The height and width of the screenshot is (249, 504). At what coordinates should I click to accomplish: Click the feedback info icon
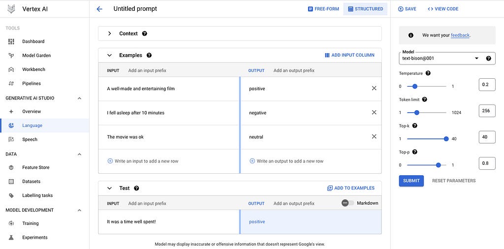[x=411, y=35]
